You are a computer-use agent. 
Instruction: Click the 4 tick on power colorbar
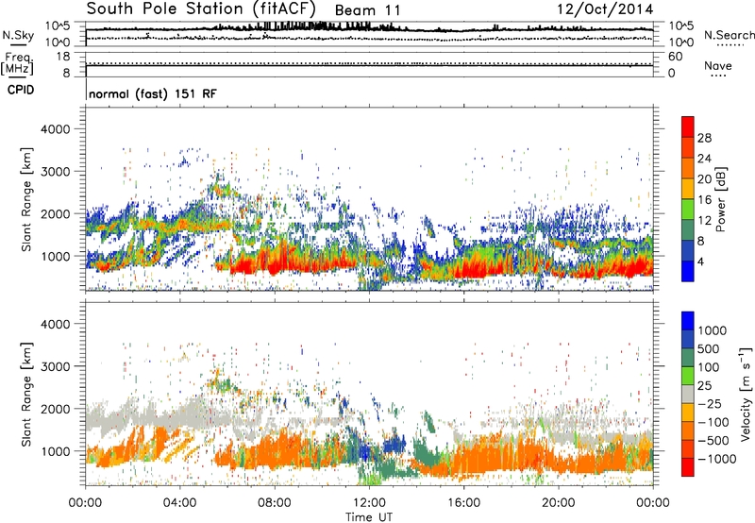pos(701,261)
